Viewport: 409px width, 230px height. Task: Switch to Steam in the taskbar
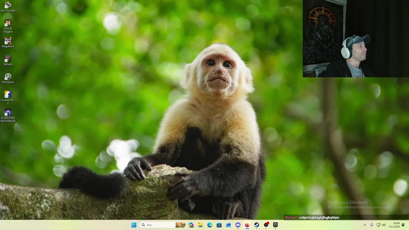click(x=256, y=225)
